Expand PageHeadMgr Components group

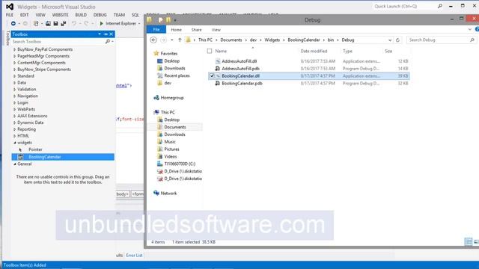pos(14,56)
